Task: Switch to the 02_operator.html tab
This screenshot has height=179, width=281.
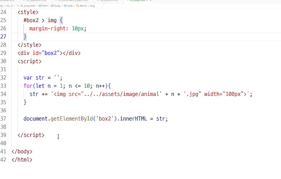Action: 36,1
